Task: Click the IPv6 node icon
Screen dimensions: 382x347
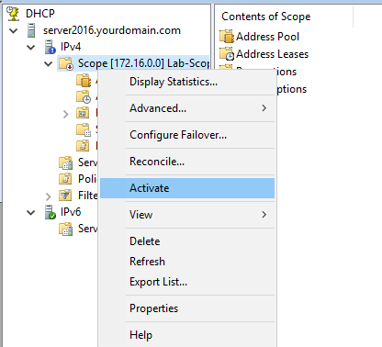Action: pyautogui.click(x=51, y=212)
